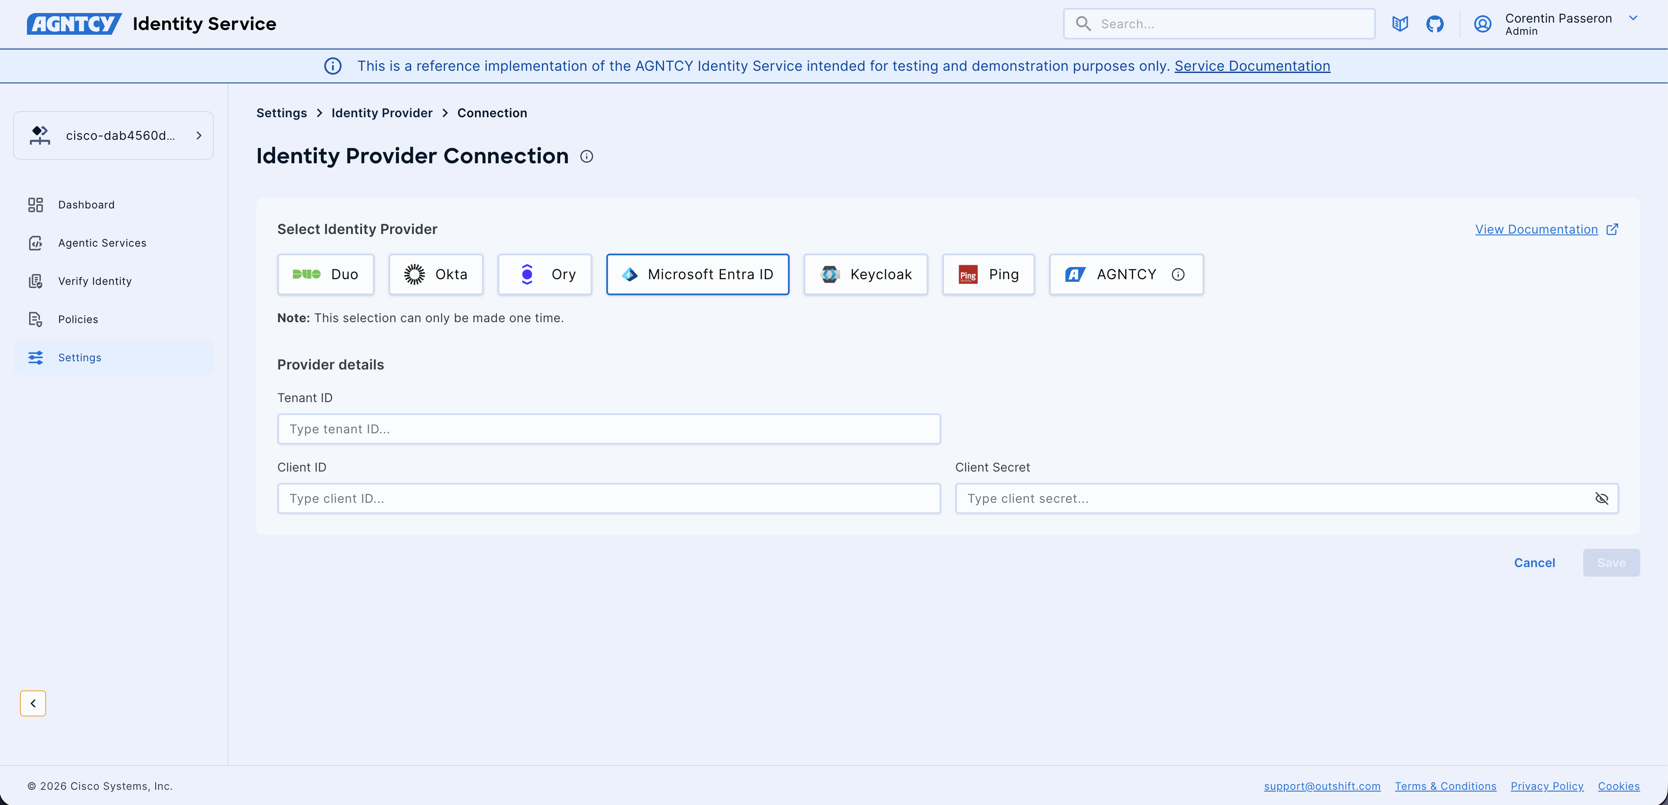The image size is (1668, 805).
Task: Click the Agentic Services sidebar icon
Action: tap(36, 243)
